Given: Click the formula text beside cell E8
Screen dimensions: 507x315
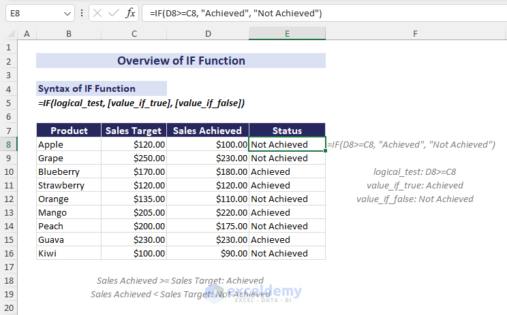Looking at the screenshot, I should 411,145.
